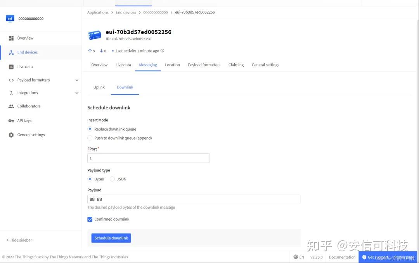Click the API keys key icon

(x=11, y=121)
